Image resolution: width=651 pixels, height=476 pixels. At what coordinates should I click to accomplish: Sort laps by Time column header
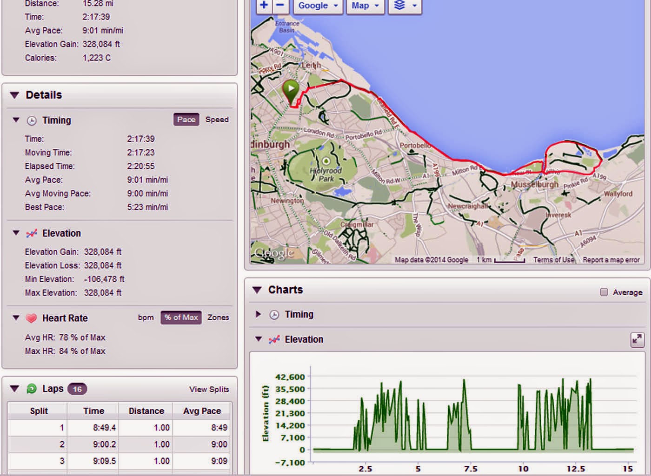[x=93, y=411]
